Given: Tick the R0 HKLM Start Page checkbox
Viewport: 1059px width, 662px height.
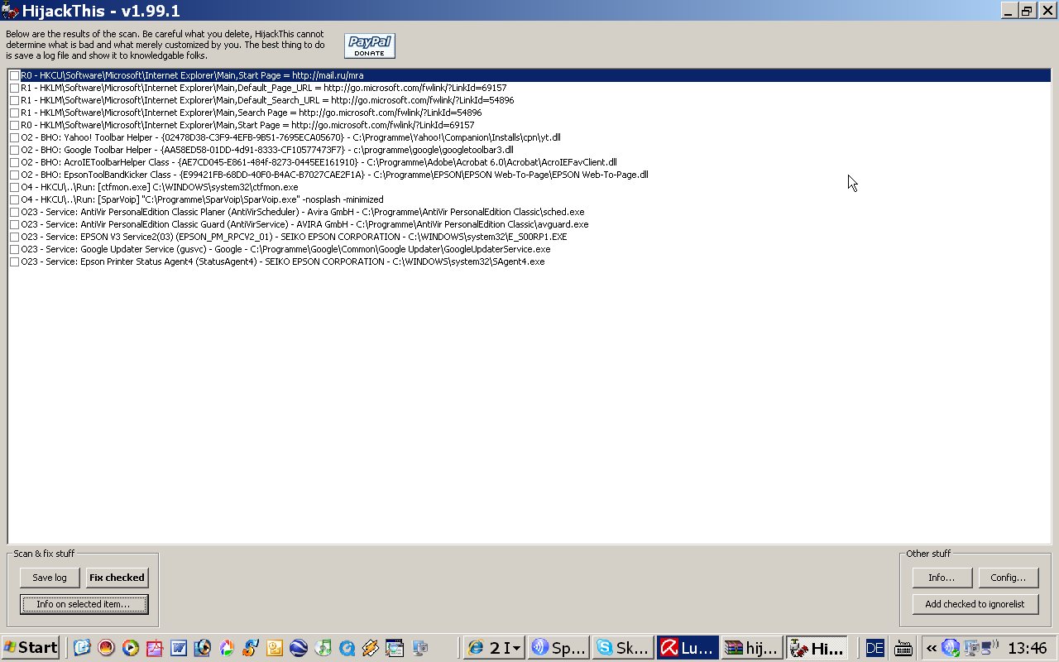Looking at the screenshot, I should pos(15,125).
